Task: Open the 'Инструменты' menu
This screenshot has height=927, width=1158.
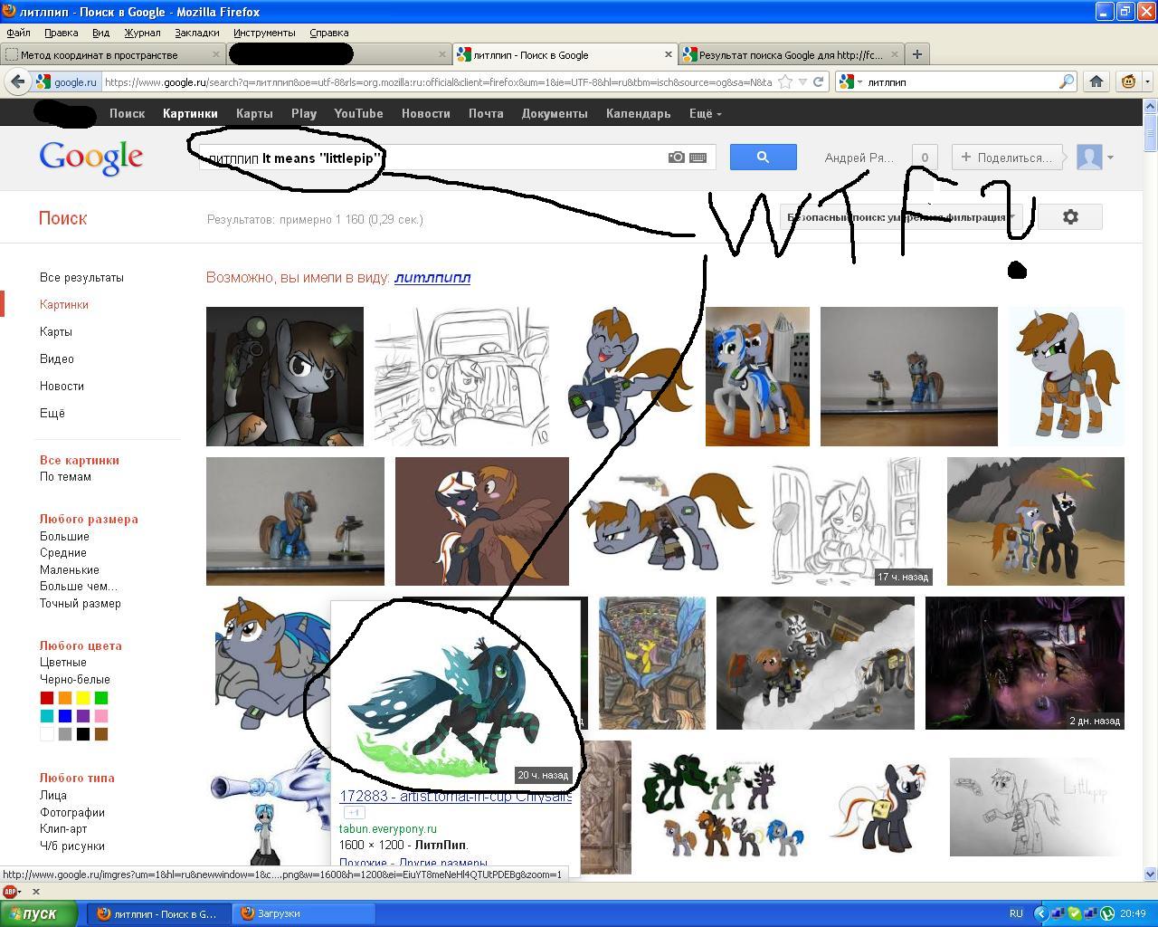Action: pos(264,33)
